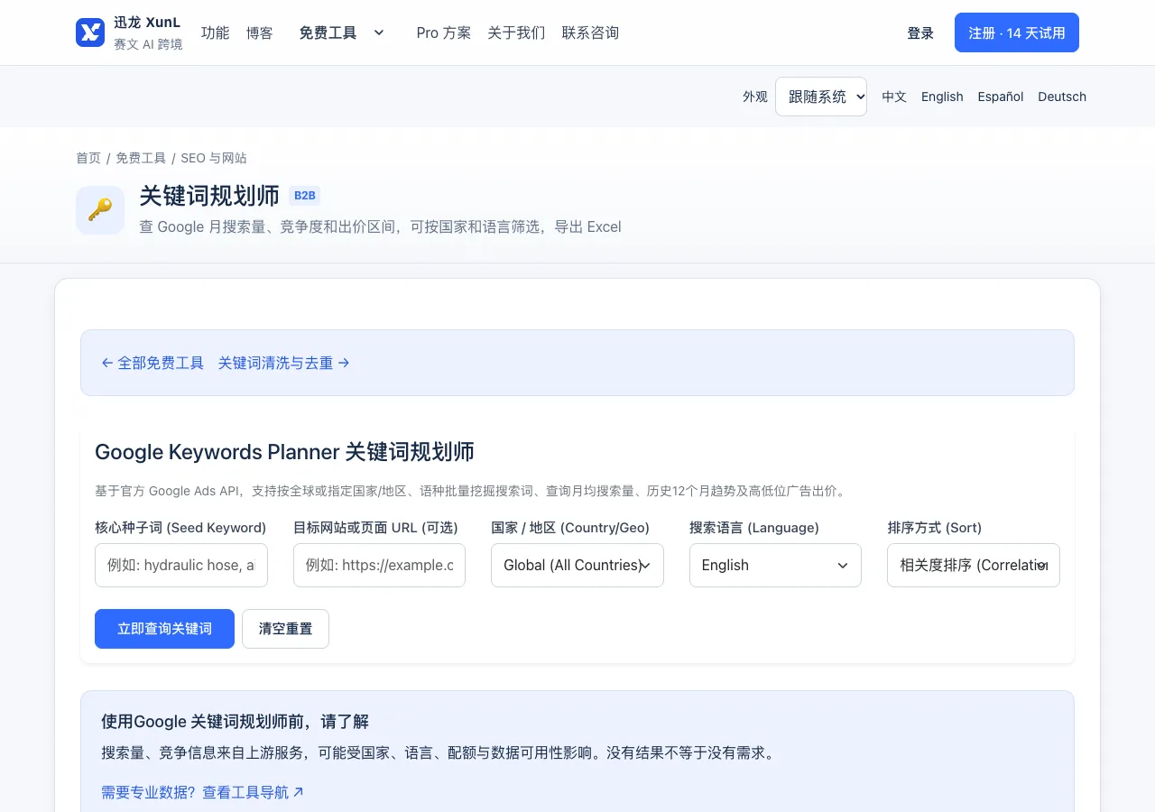The width and height of the screenshot is (1155, 812).
Task: Switch language to English
Action: pyautogui.click(x=942, y=97)
